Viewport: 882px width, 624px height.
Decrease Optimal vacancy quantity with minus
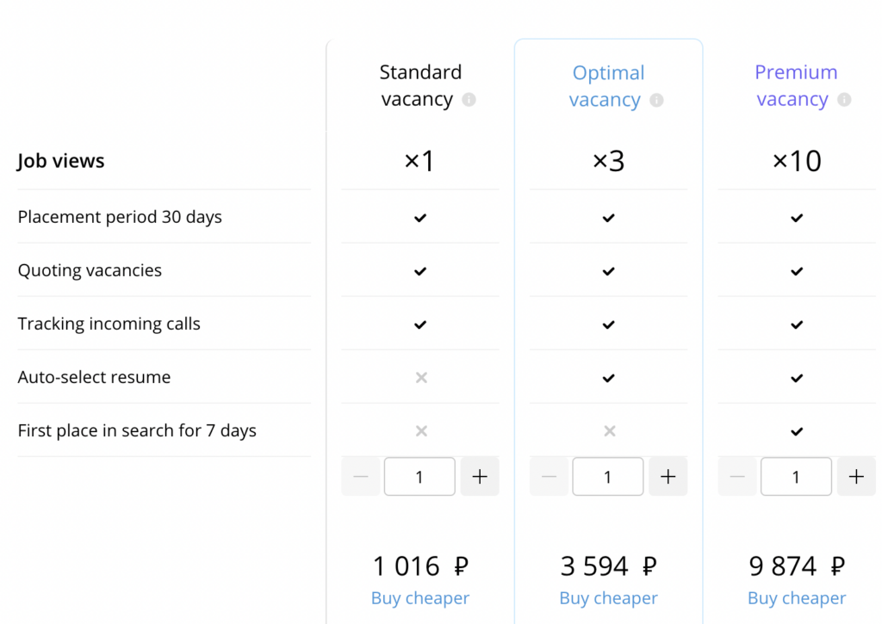(x=549, y=477)
